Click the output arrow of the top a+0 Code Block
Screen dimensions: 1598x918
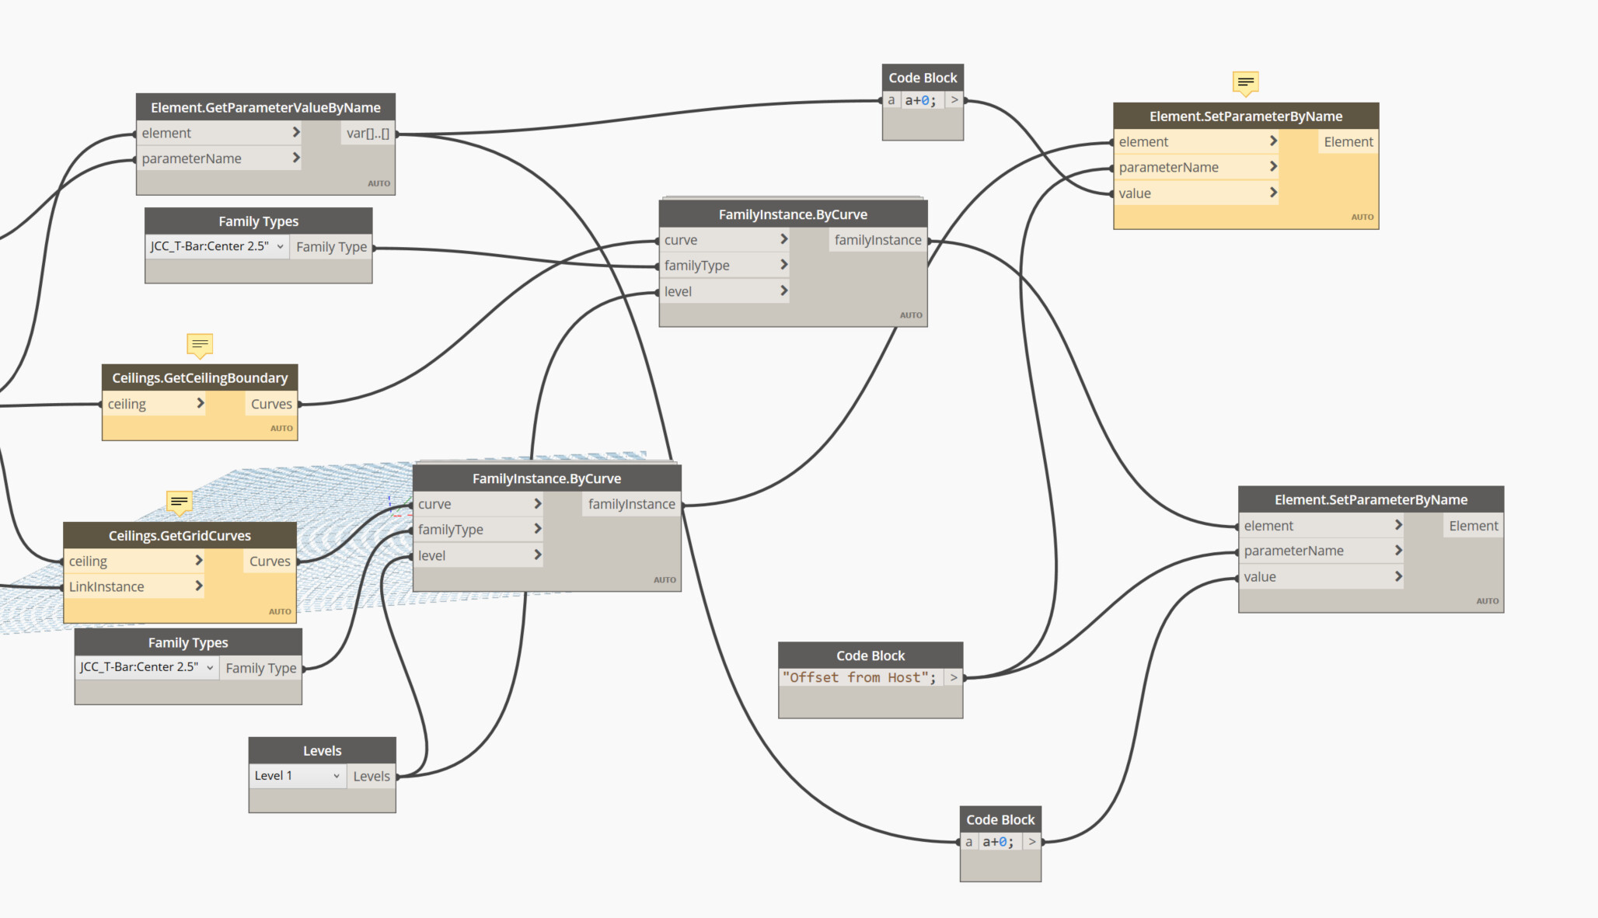tap(954, 100)
